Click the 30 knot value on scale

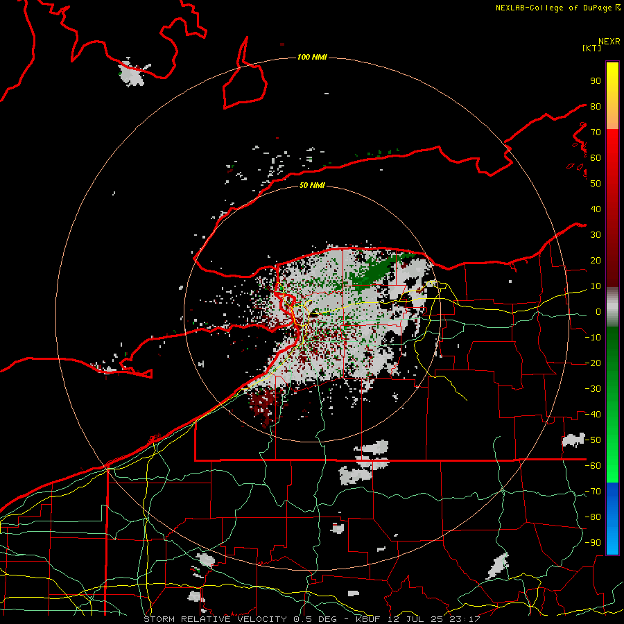point(596,235)
